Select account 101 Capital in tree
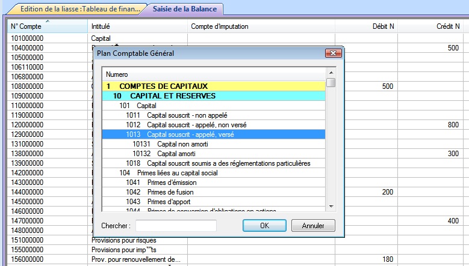The width and height of the screenshot is (469, 266). coord(214,106)
